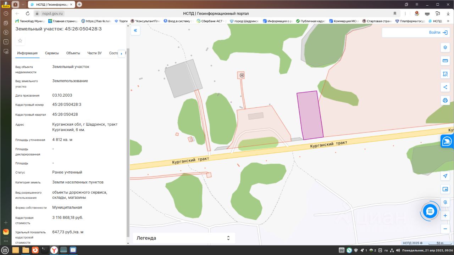Add land plot to favorites star
Screen dimensions: 454x255
20,41
